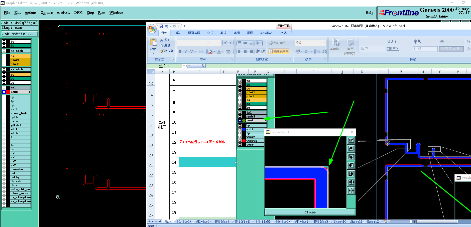Open the Genesis File menu

tap(7, 13)
